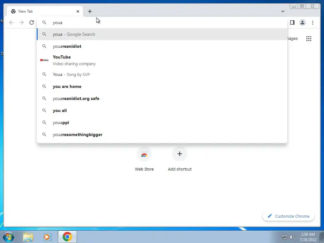Restore down the Chrome window
Image resolution: width=324 pixels, height=243 pixels.
tap(302, 6)
